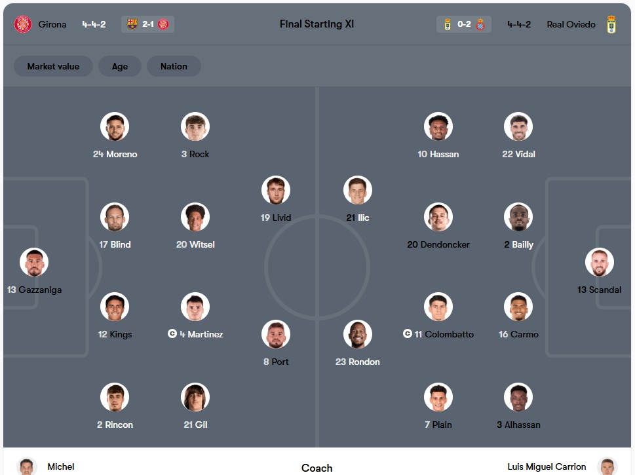Viewport: 635px width, 475px height.
Task: Click the Girona team name link
Action: (52, 24)
